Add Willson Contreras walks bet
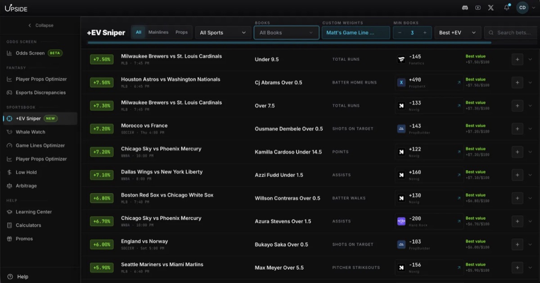This screenshot has height=283, width=540. [x=517, y=198]
